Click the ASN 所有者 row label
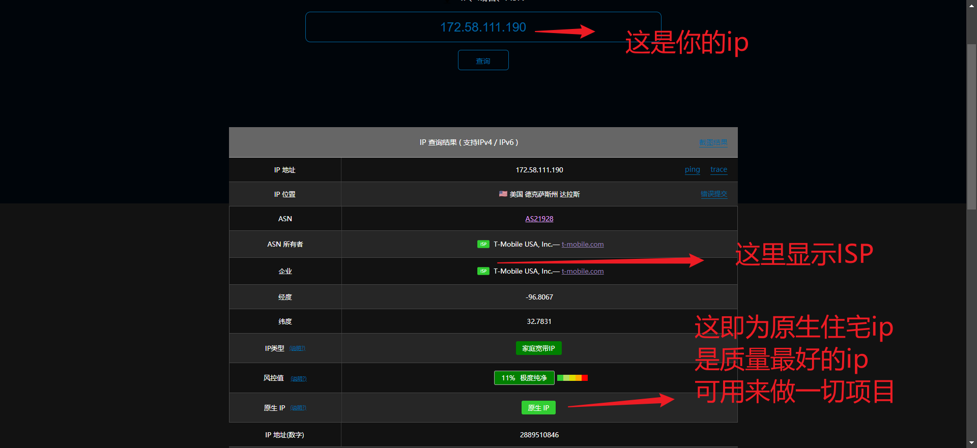Screen dimensions: 977x448 coord(285,244)
